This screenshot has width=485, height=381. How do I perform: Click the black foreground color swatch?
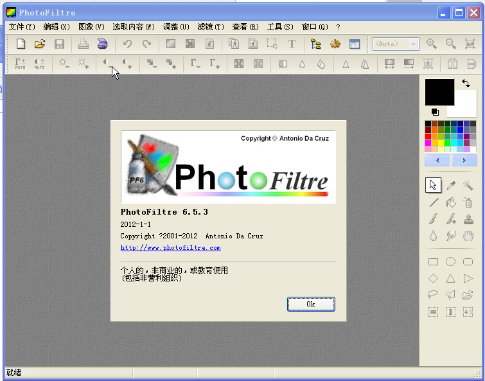point(439,92)
